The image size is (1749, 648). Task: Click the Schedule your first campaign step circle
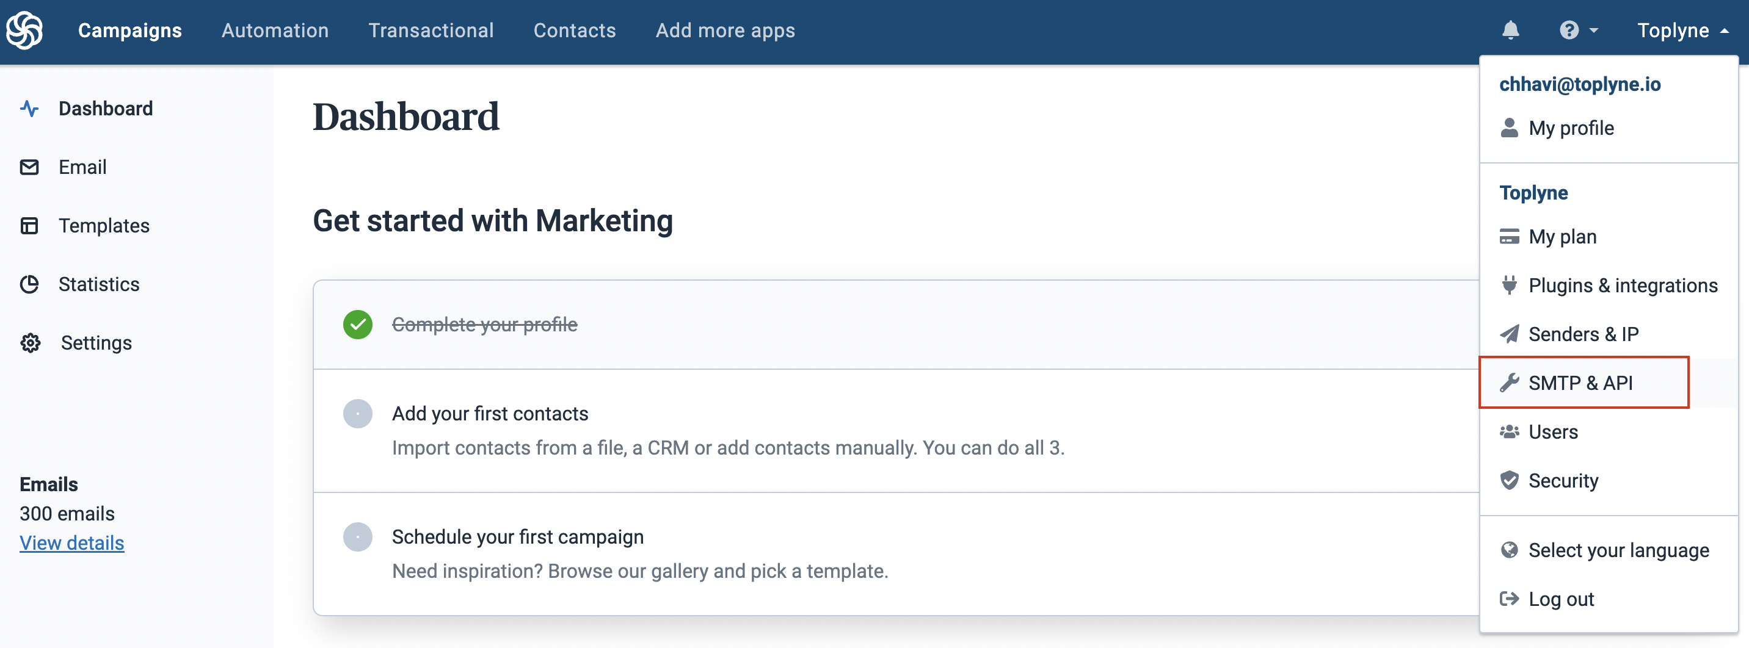click(358, 537)
